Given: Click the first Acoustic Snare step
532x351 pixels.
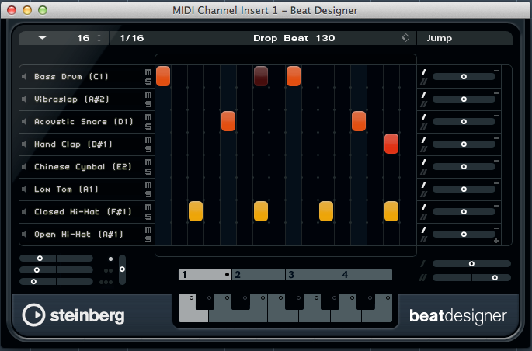Looking at the screenshot, I should coord(228,121).
